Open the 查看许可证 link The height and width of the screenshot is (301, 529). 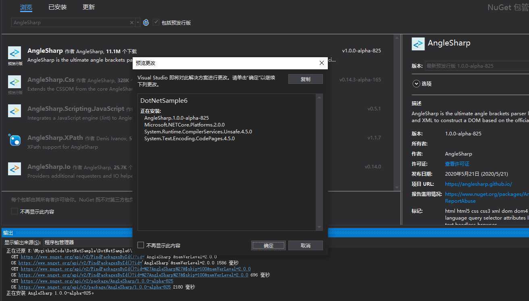point(457,164)
